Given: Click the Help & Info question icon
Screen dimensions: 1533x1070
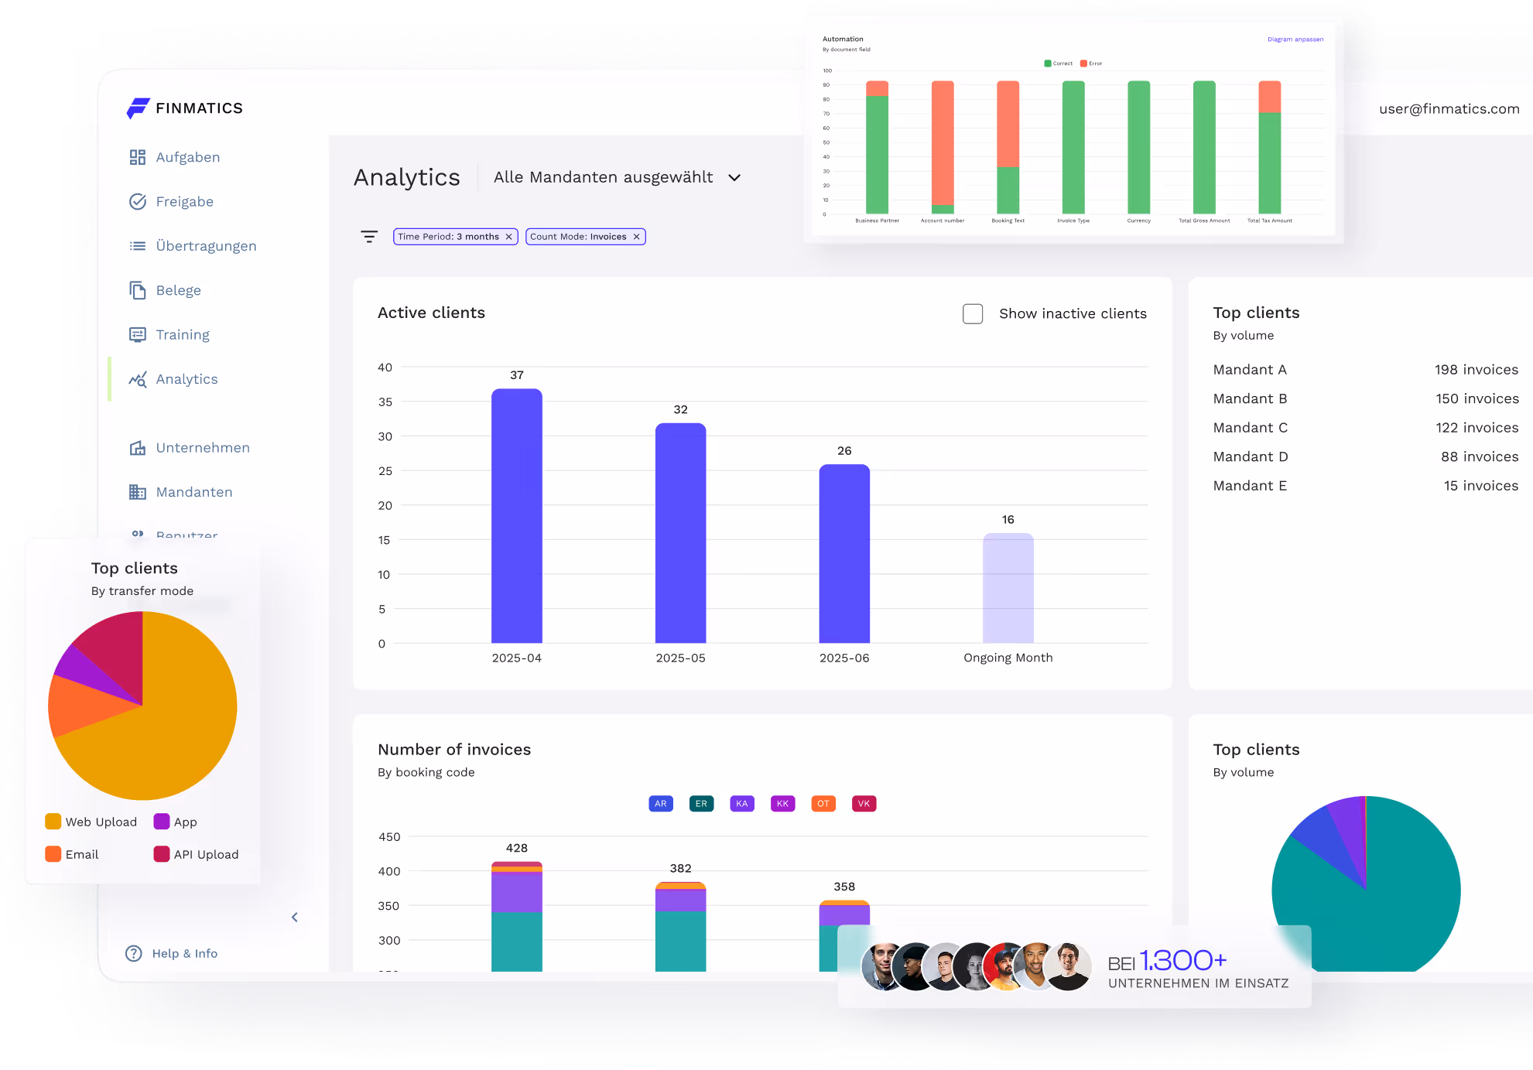Looking at the screenshot, I should click(x=134, y=953).
